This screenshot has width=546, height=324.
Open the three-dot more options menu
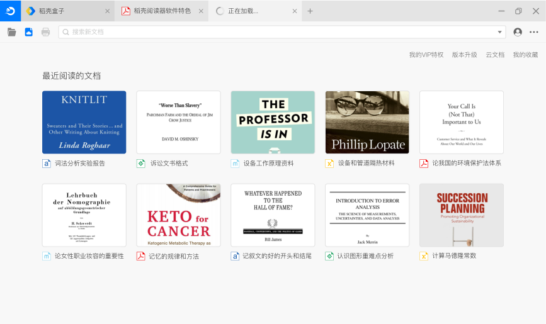point(534,32)
